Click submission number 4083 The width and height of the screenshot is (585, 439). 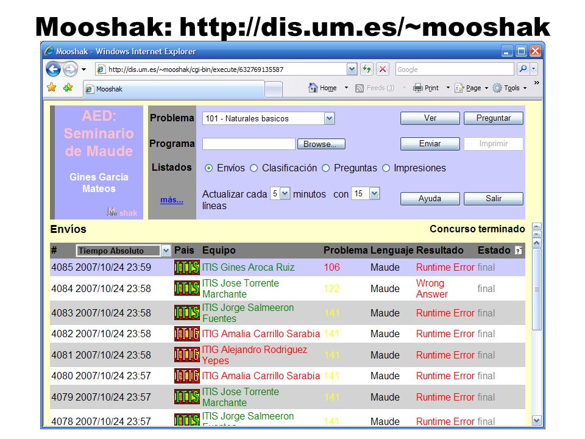tap(62, 313)
